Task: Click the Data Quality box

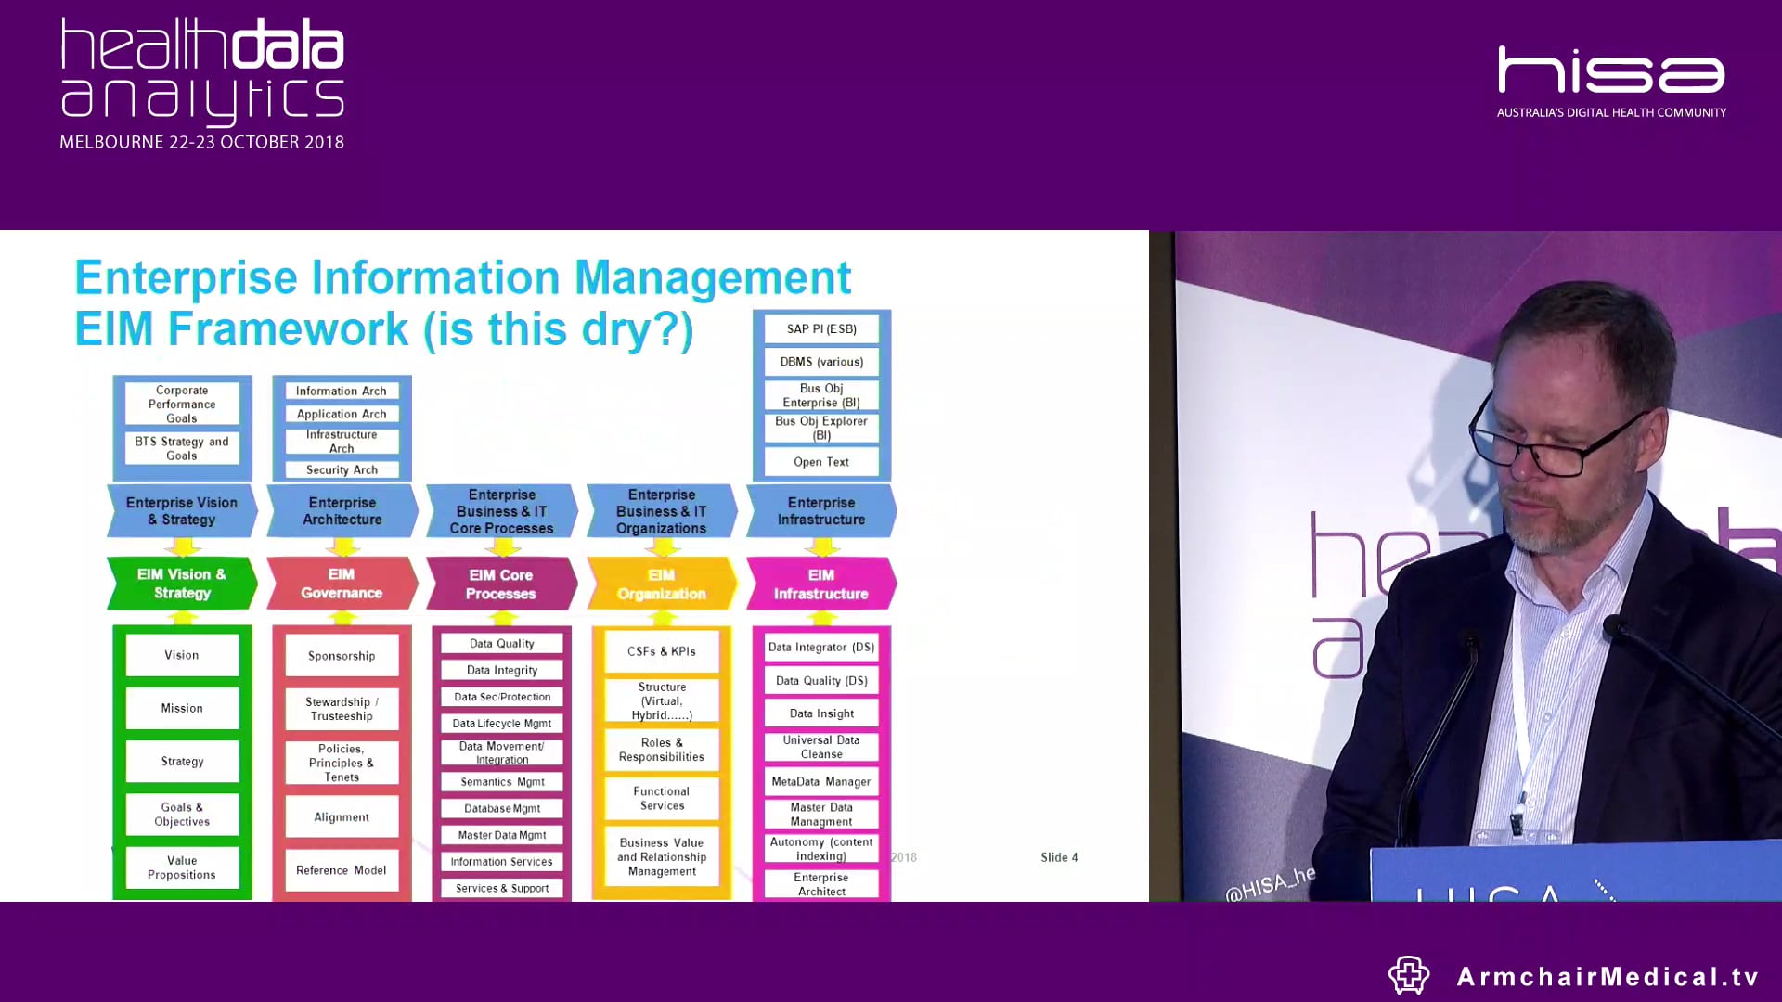Action: tap(500, 643)
